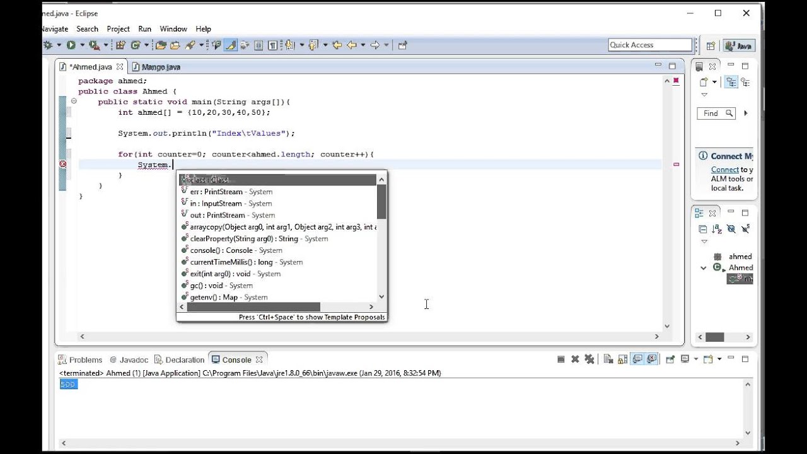Go to Previous Annotation
807x454 pixels.
(313, 45)
